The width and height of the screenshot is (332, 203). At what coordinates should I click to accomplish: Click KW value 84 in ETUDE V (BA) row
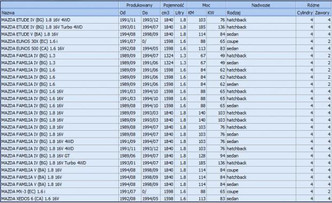click(222, 34)
